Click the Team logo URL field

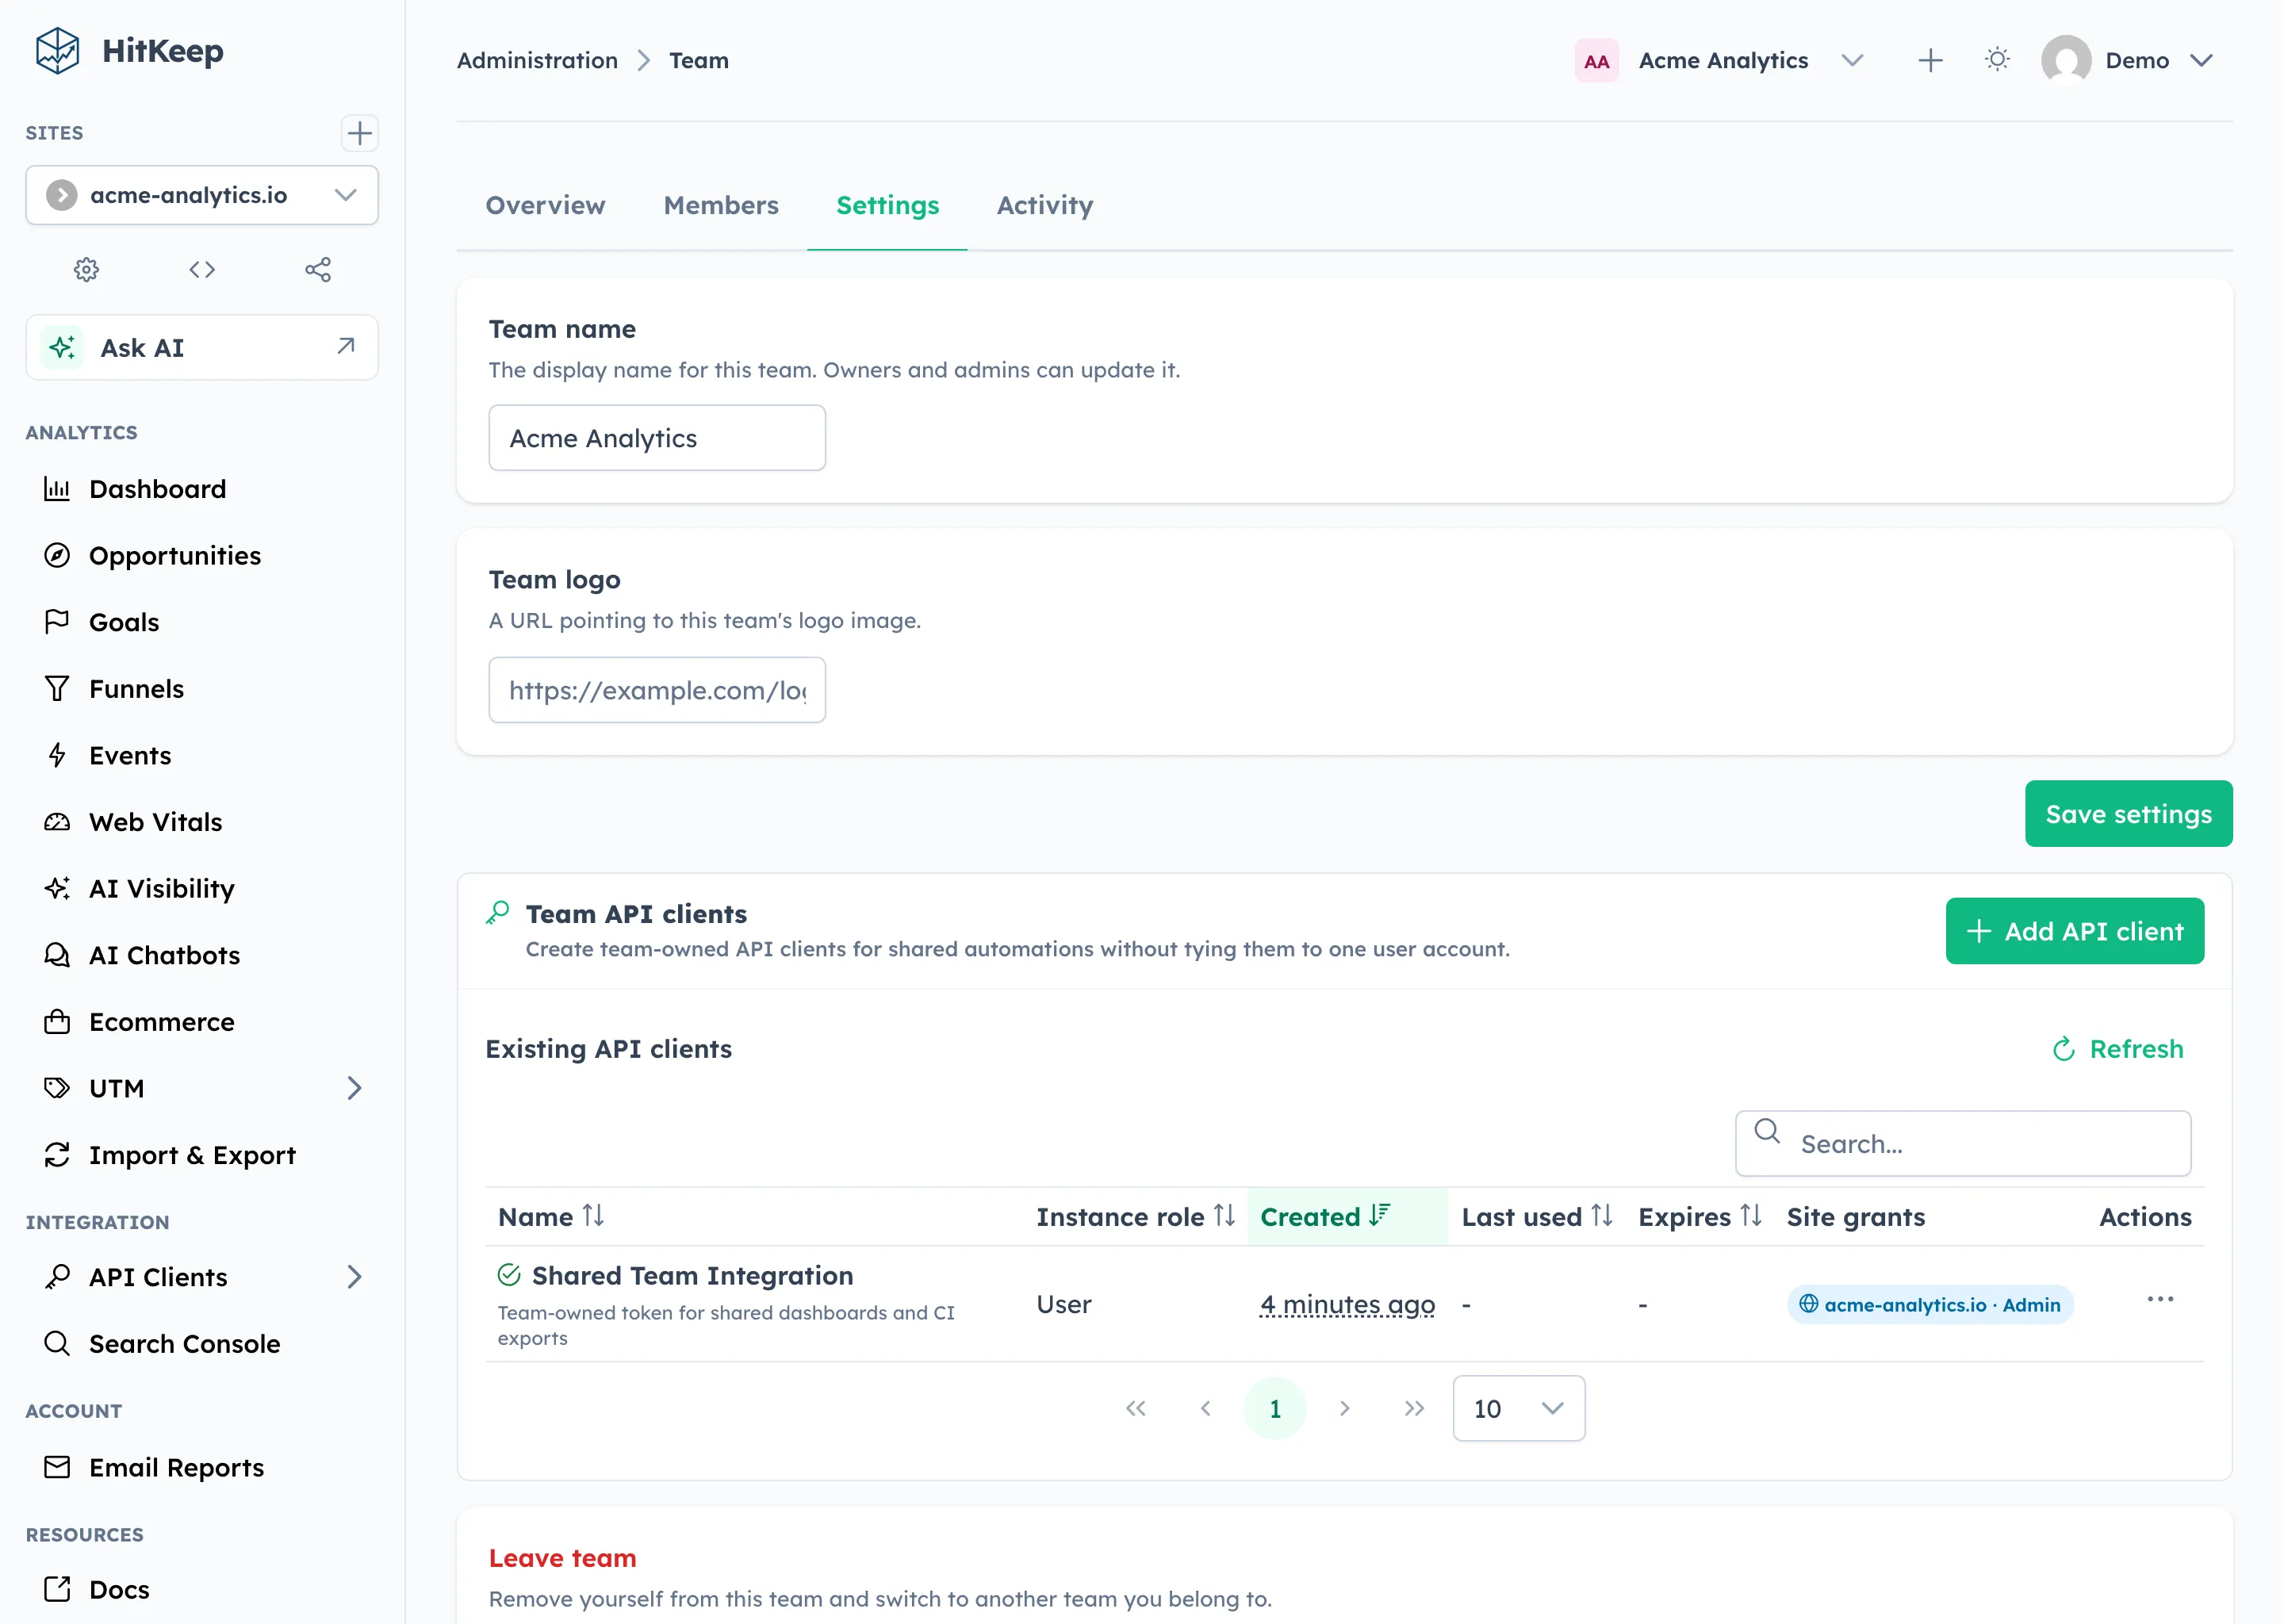coord(657,690)
